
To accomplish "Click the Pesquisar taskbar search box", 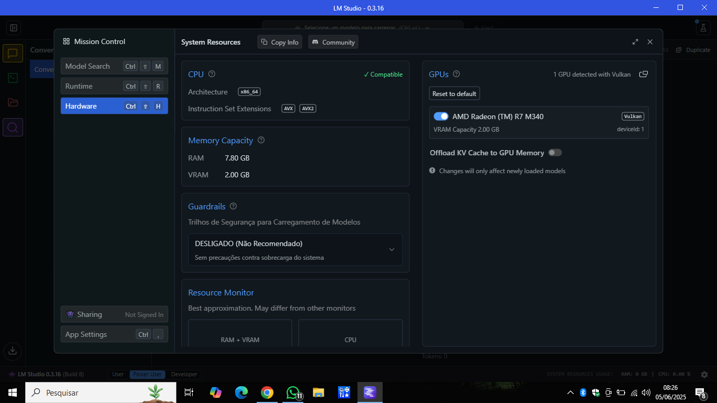I will 101,393.
